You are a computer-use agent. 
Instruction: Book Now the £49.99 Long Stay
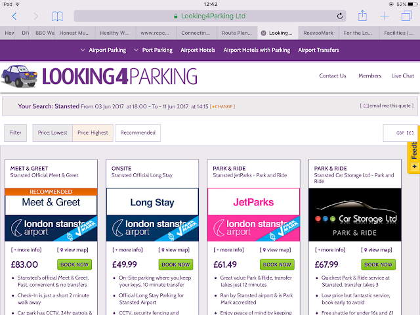tap(176, 264)
